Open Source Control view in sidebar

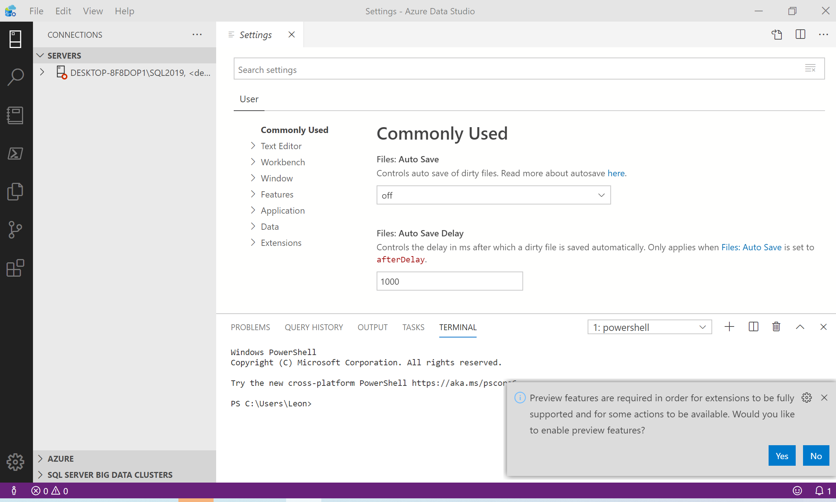pos(15,230)
